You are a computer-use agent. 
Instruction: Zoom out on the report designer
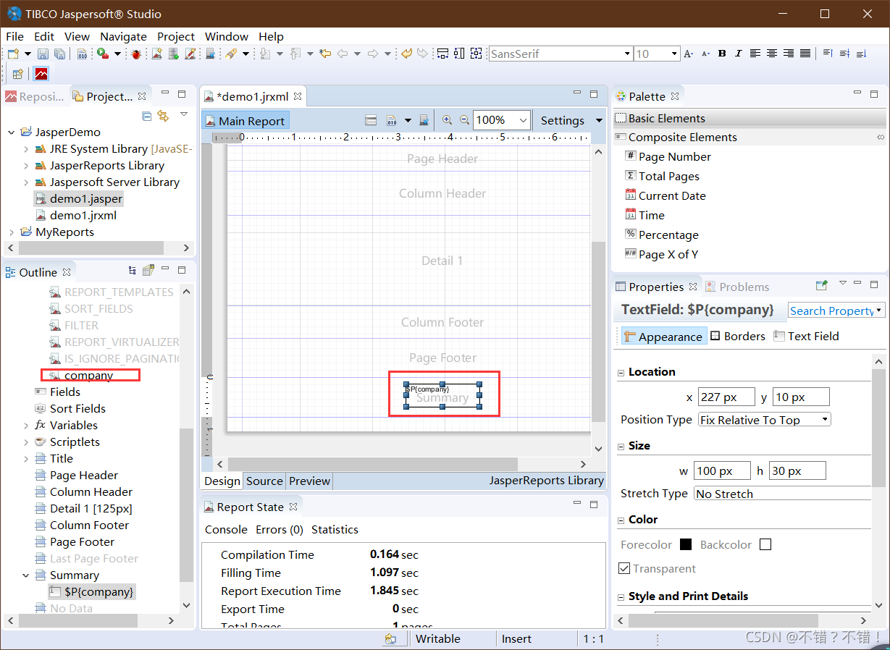(465, 120)
